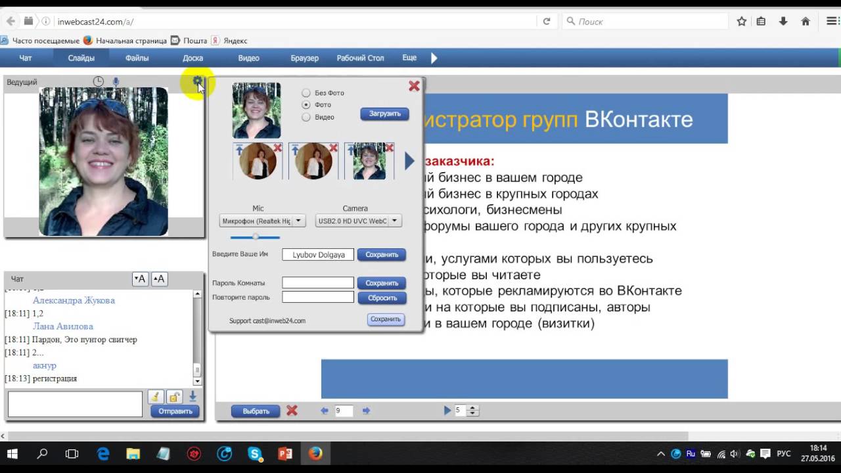
Task: Go to the previous slide arrow
Action: 324,411
